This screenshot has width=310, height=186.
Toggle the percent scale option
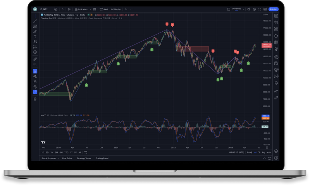click(x=259, y=152)
